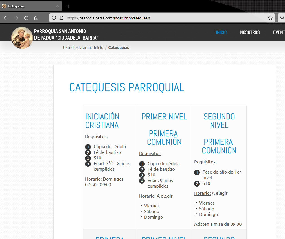Viewport: 285px width, 239px height.
Task: Open the NOSOTROS menu item
Action: coord(250,32)
